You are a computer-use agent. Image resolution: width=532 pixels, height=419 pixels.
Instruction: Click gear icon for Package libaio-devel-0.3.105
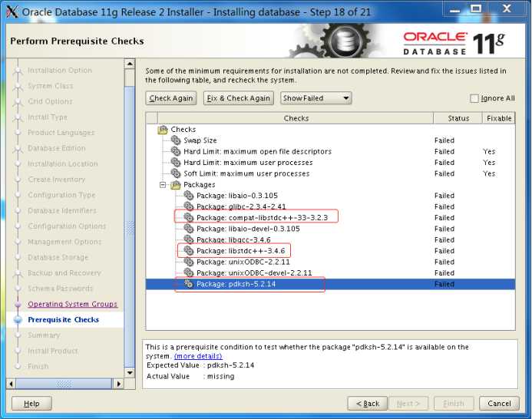coord(189,229)
